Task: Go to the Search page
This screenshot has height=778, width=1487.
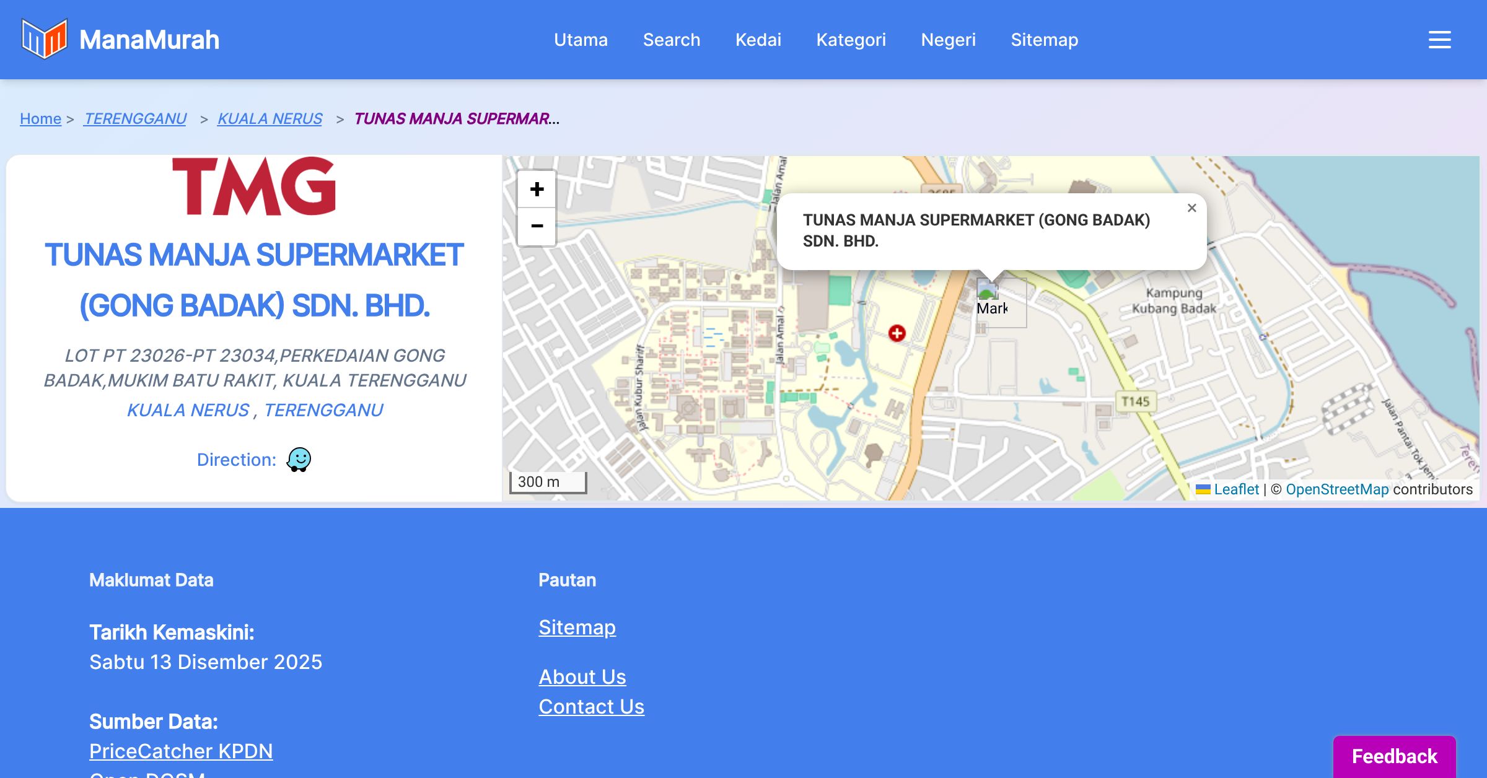Action: pyautogui.click(x=671, y=40)
